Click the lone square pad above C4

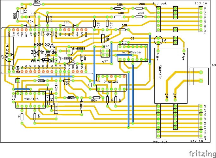click(18, 81)
